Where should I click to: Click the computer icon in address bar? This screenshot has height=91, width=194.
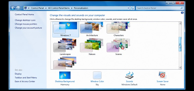26,8
